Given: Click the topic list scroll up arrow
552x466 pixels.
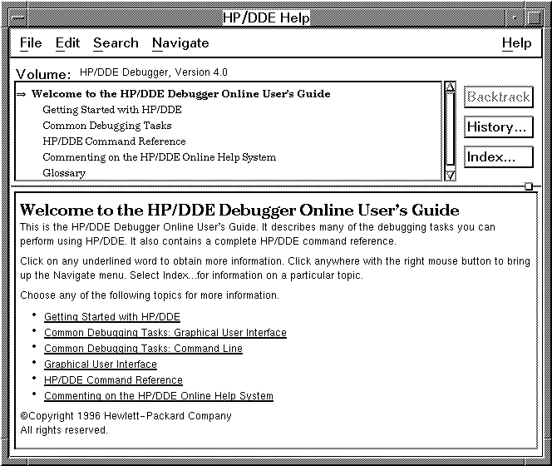Looking at the screenshot, I should point(450,87).
